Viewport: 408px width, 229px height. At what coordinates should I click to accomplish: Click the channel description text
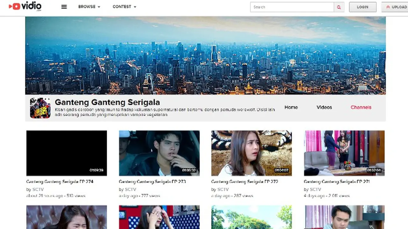[x=165, y=112]
